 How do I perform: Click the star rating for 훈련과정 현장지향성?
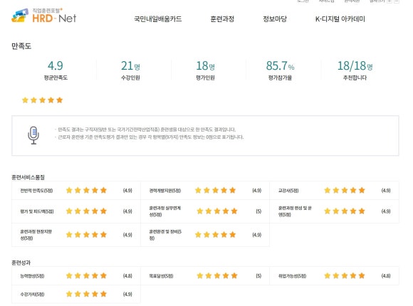coord(86,235)
